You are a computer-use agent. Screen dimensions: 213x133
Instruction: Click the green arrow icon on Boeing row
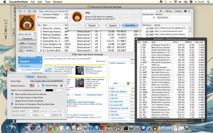point(140,35)
